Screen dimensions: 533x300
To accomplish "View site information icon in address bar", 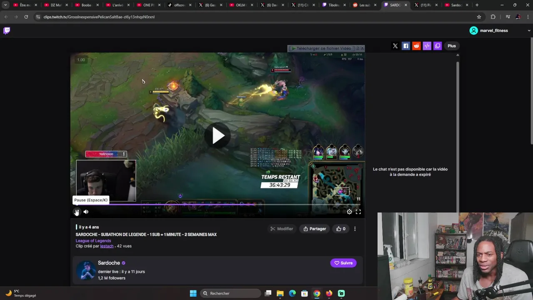I will (x=38, y=17).
